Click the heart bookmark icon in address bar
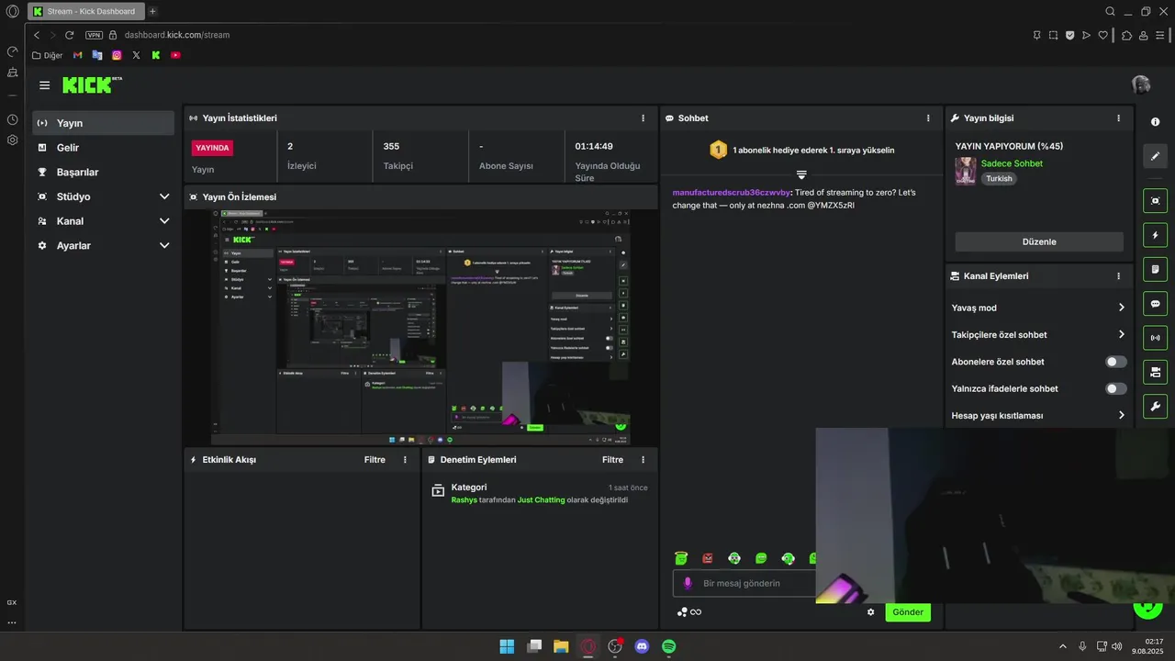The image size is (1175, 661). 1102,35
